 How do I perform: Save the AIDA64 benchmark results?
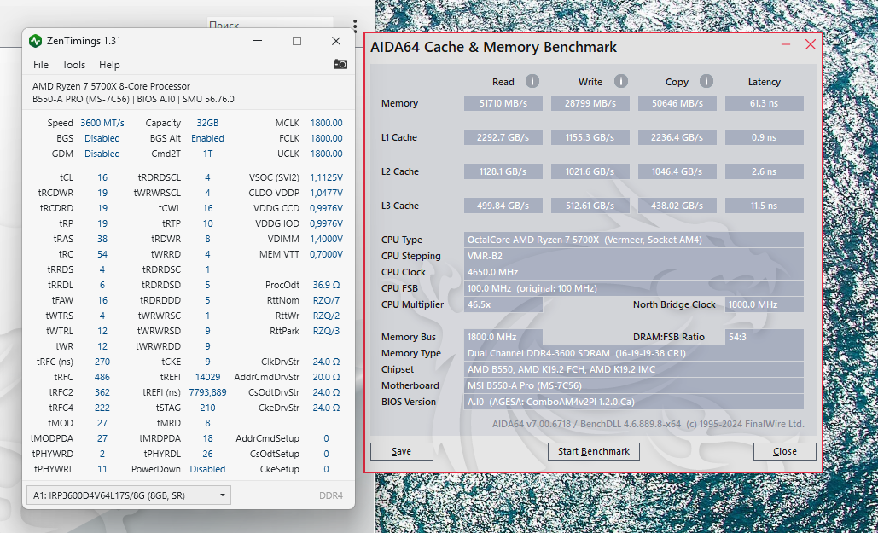402,451
